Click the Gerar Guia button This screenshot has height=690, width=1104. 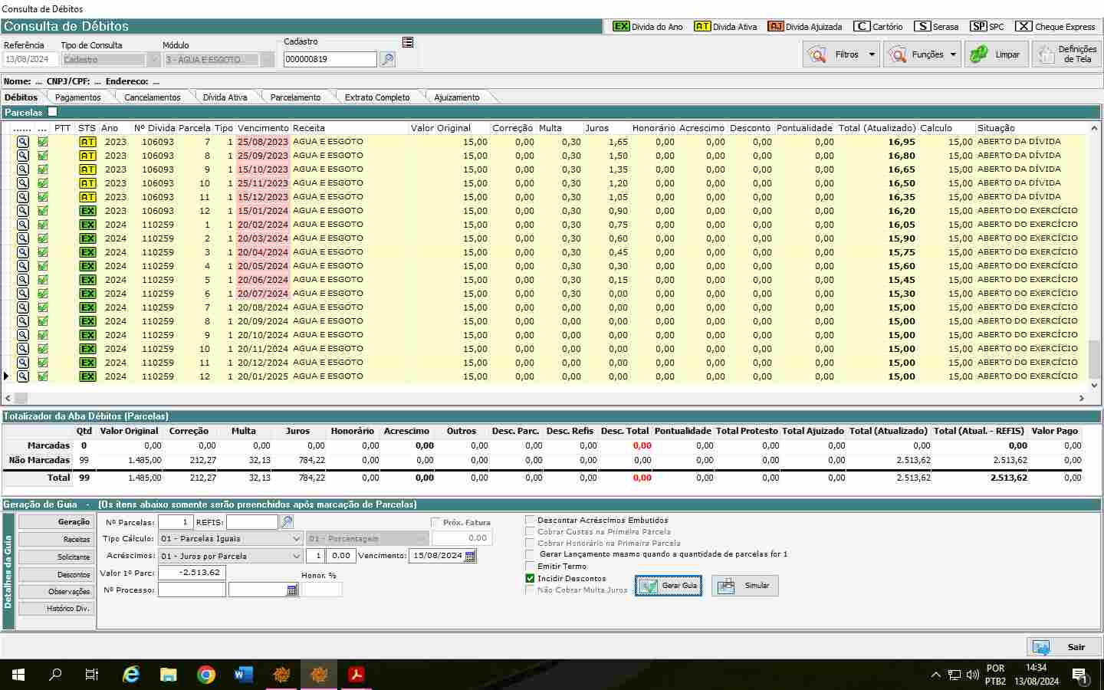coord(669,586)
